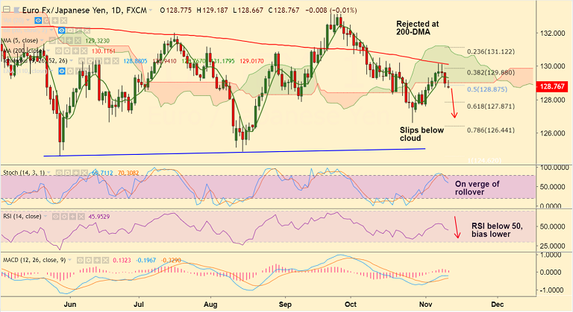Toggle visibility of Ichimoku (9, 26, 52, 26)
This screenshot has width=573, height=312.
point(82,61)
